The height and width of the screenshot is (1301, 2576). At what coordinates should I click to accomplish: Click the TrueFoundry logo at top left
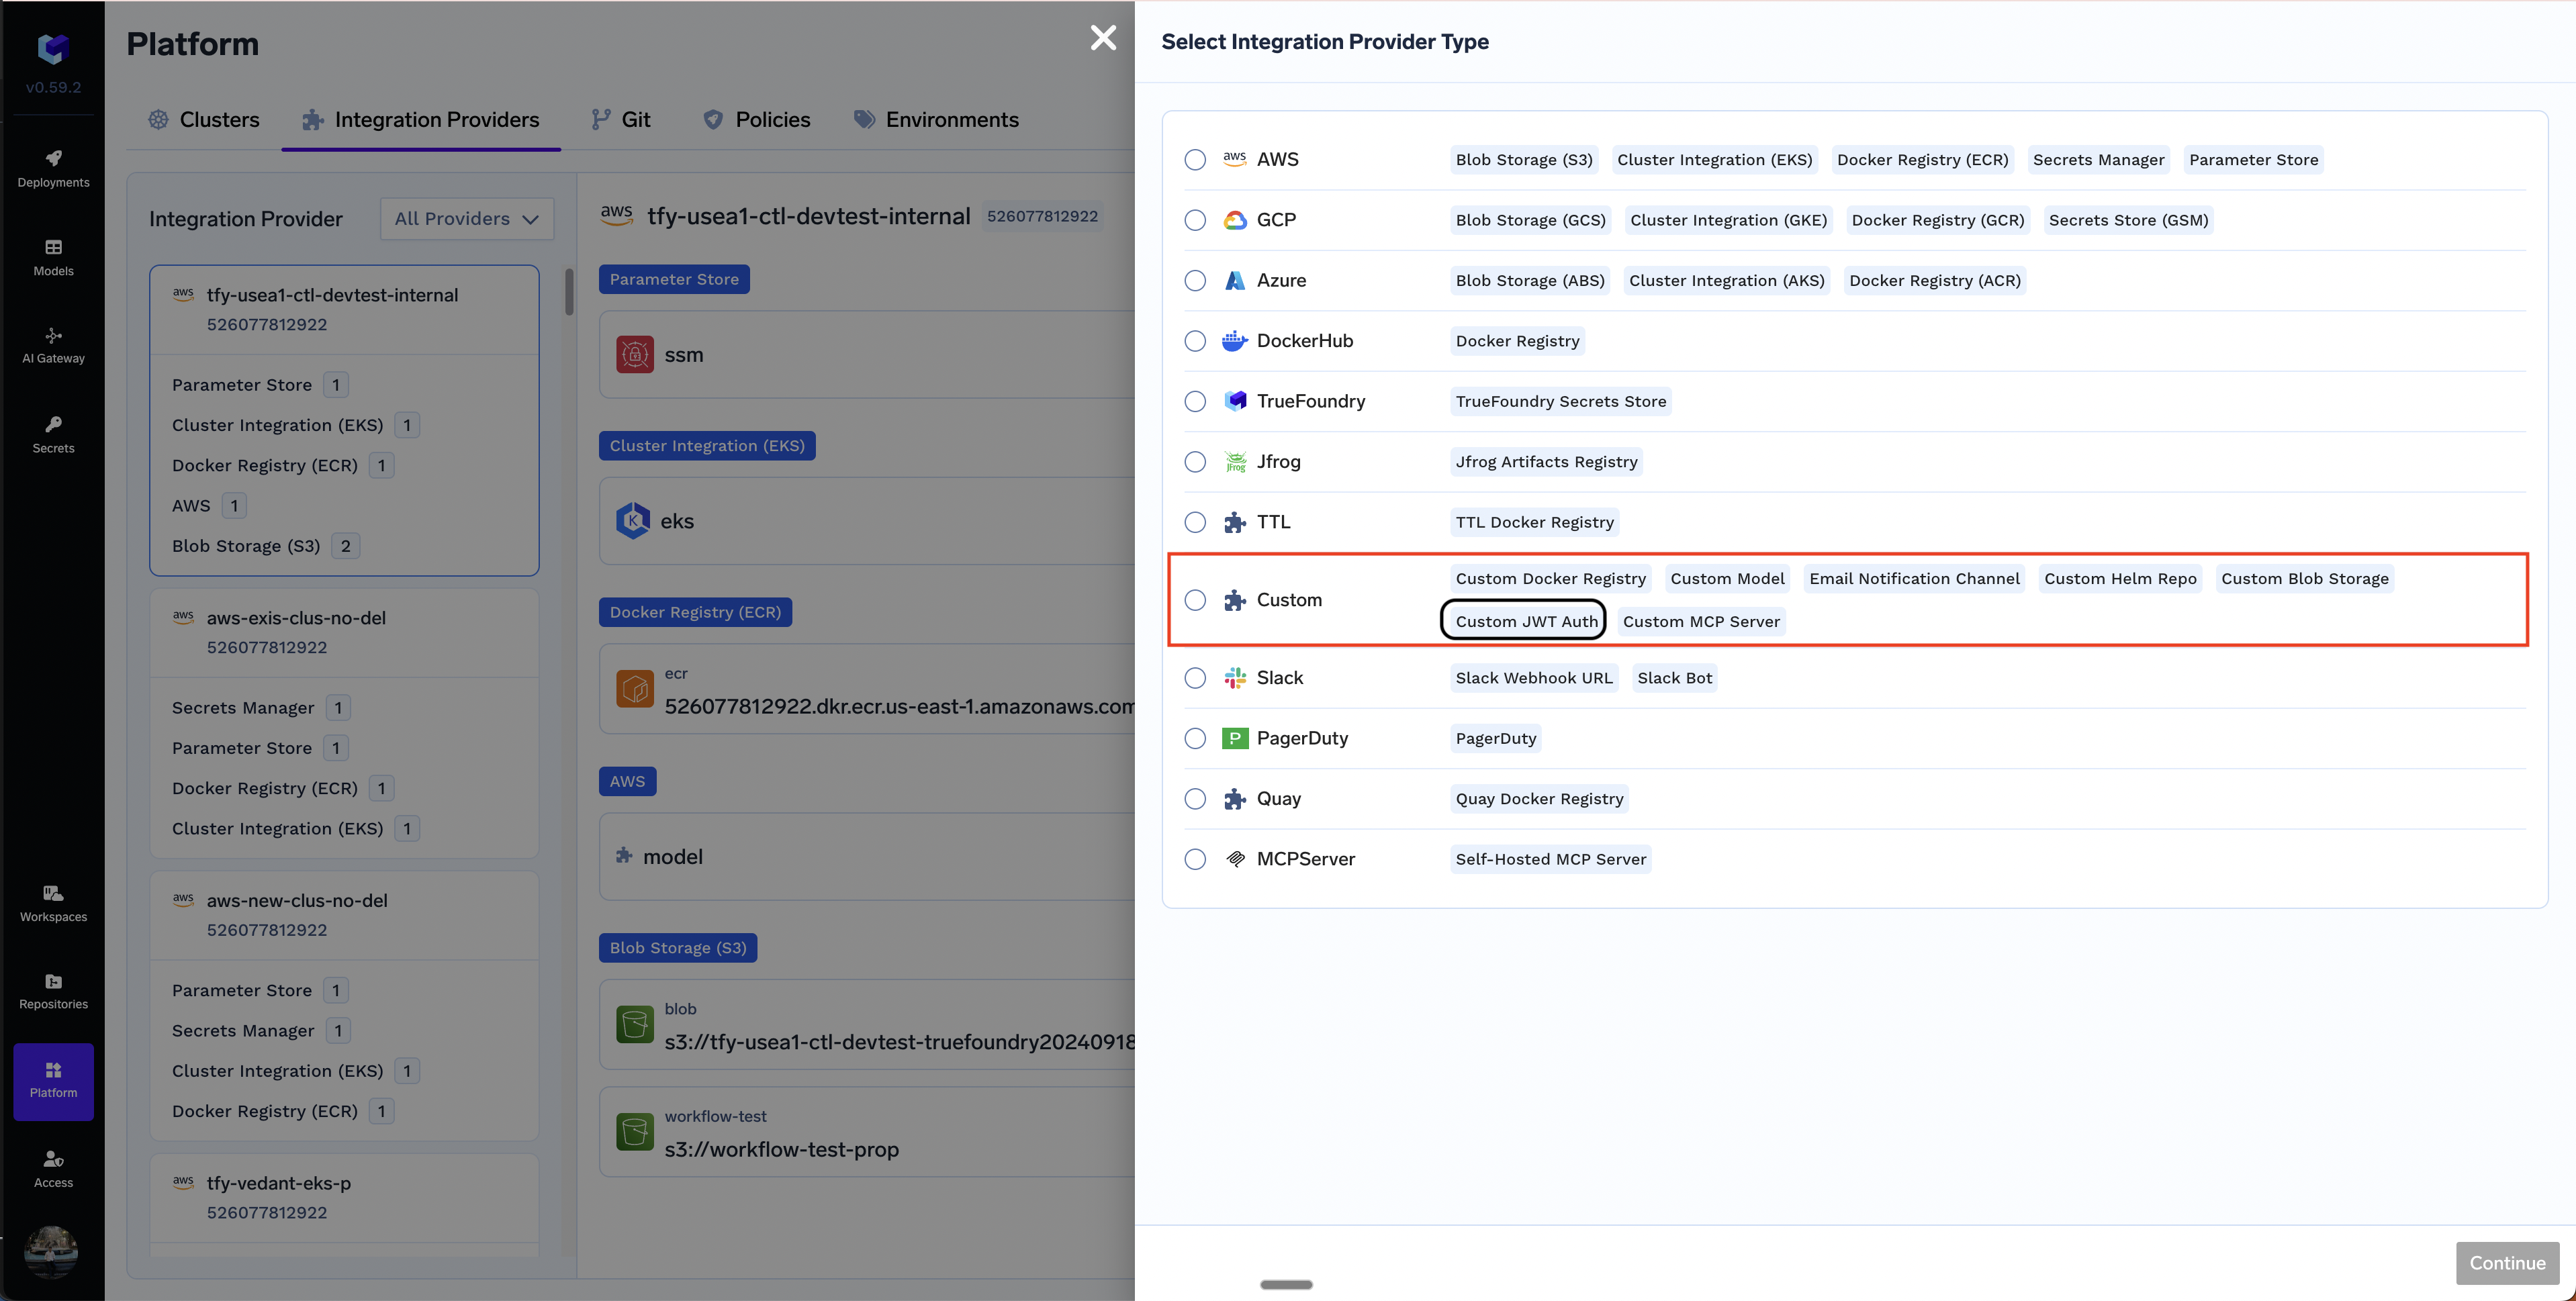(53, 48)
